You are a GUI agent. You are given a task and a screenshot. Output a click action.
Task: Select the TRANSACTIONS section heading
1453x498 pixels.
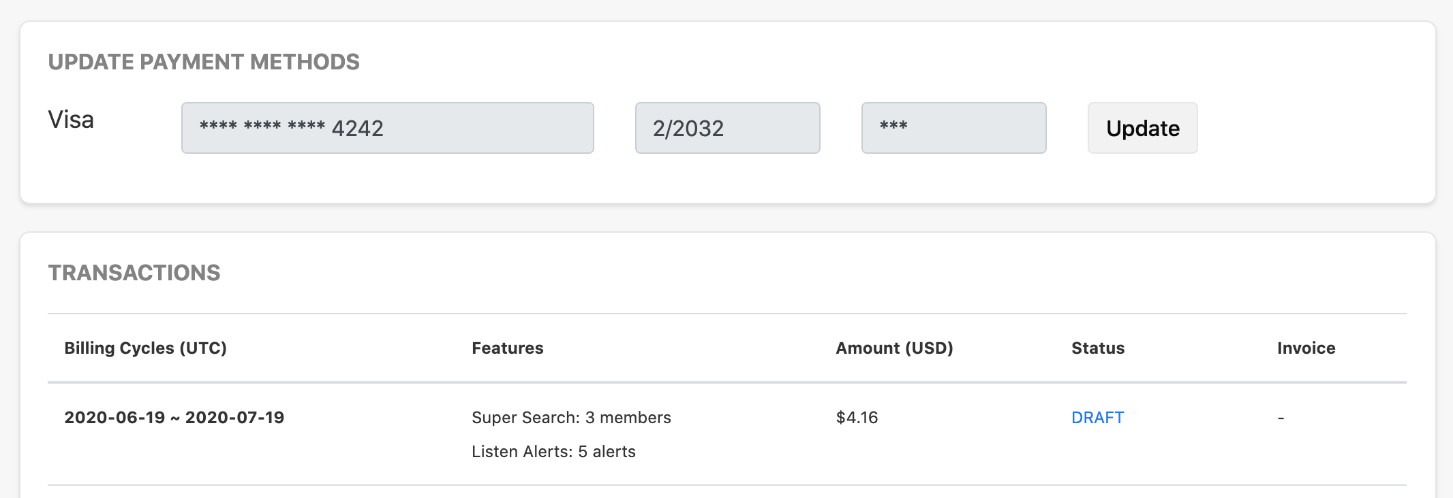[134, 273]
